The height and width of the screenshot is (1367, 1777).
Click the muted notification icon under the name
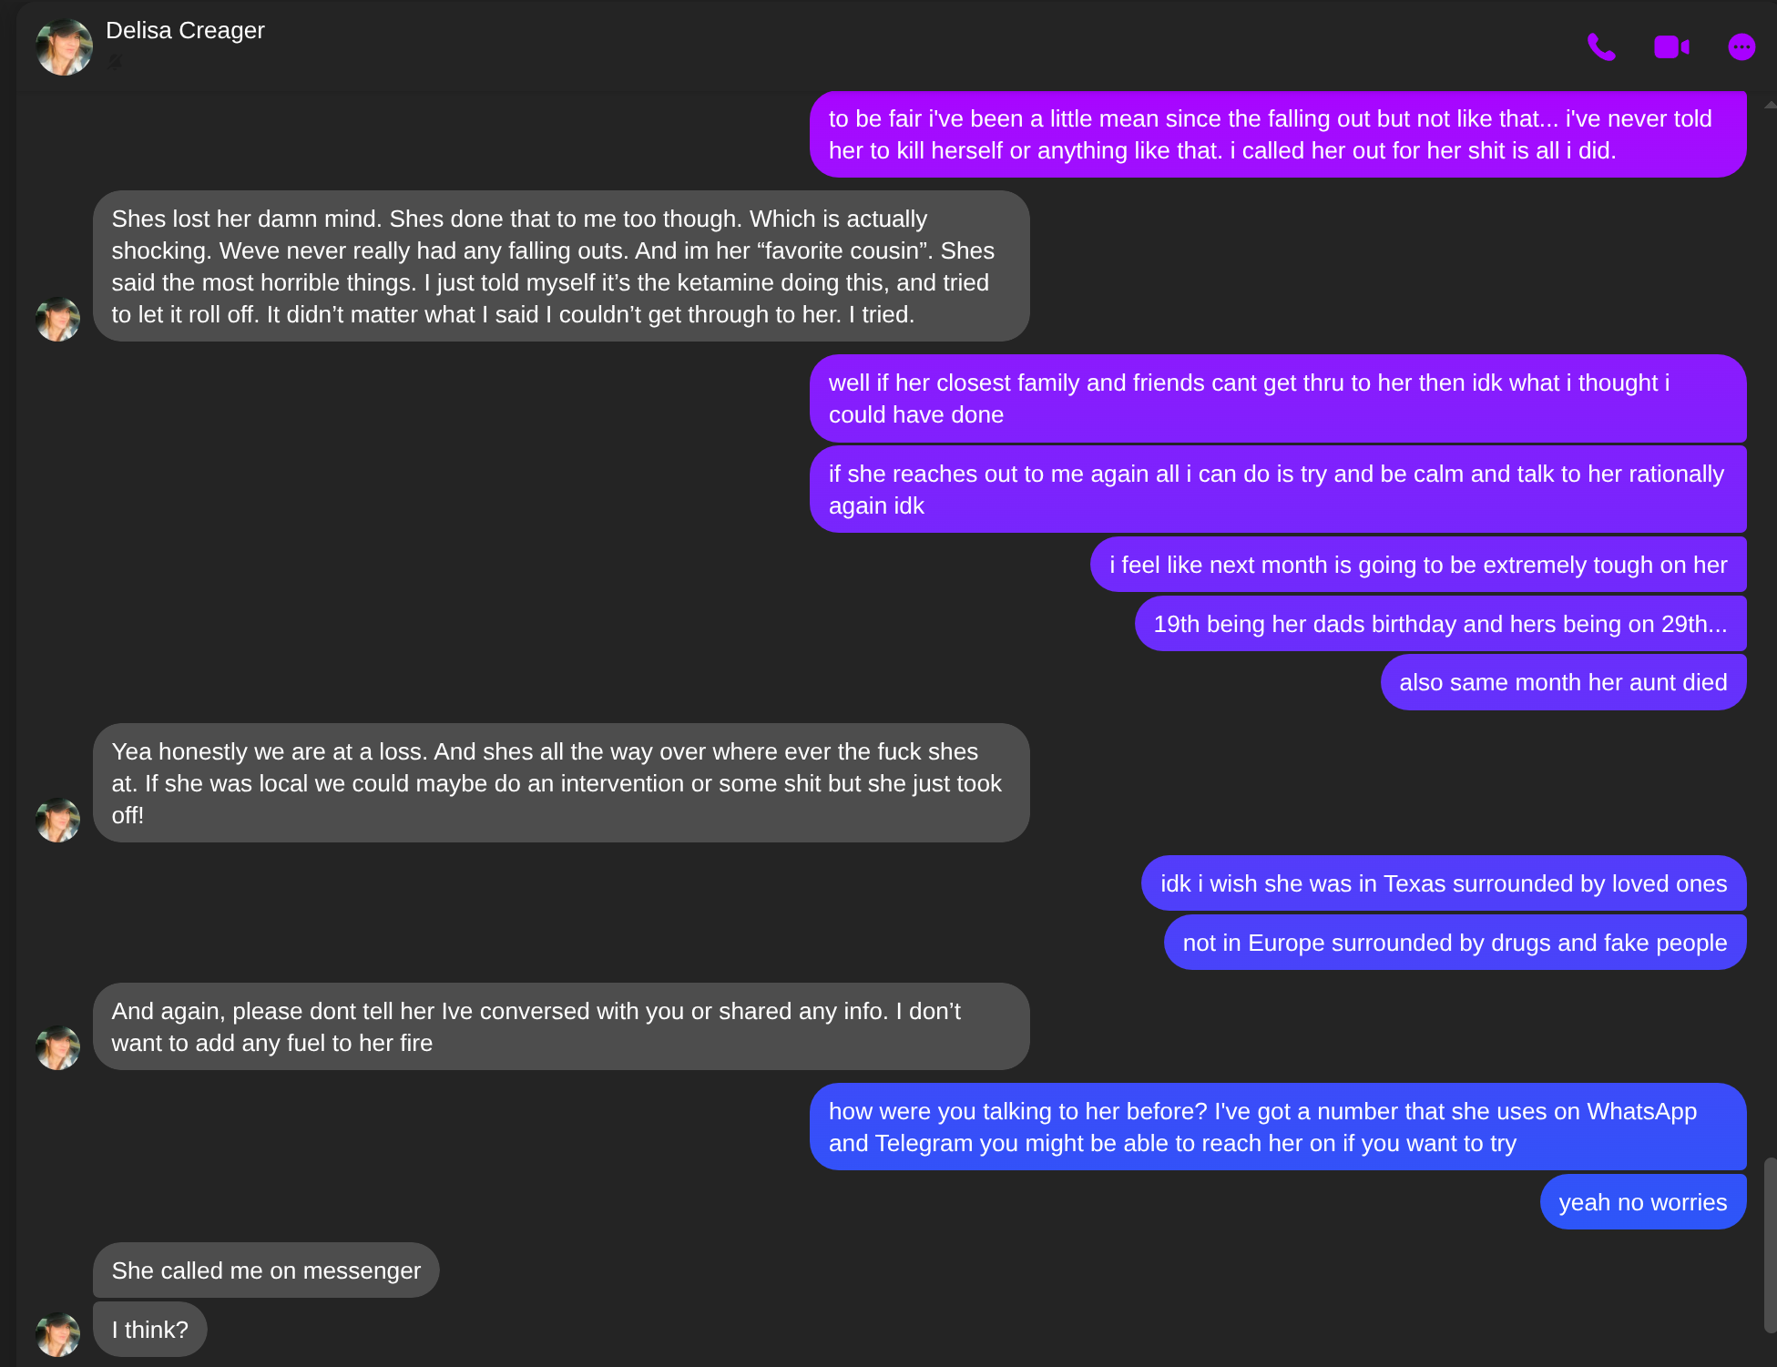(115, 62)
